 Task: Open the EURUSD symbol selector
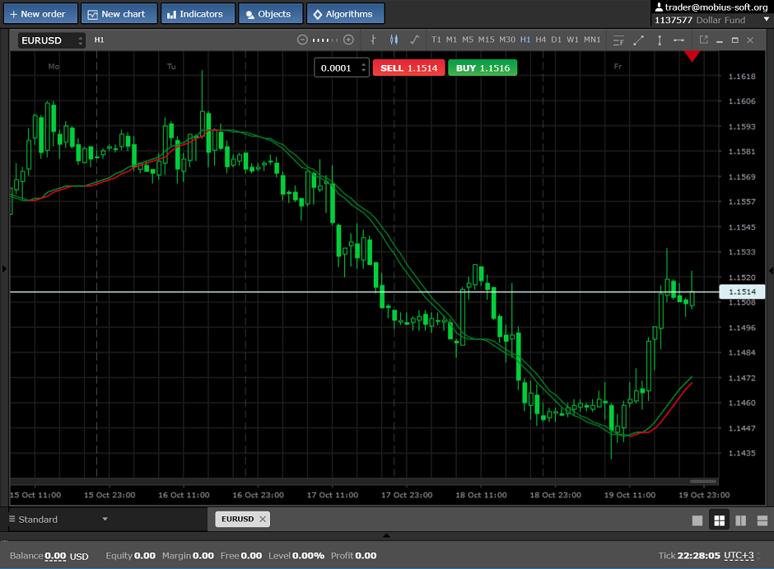(51, 40)
